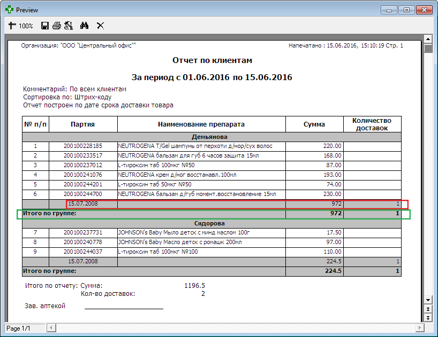
Task: Open page setup settings icon
Action: [x=68, y=26]
